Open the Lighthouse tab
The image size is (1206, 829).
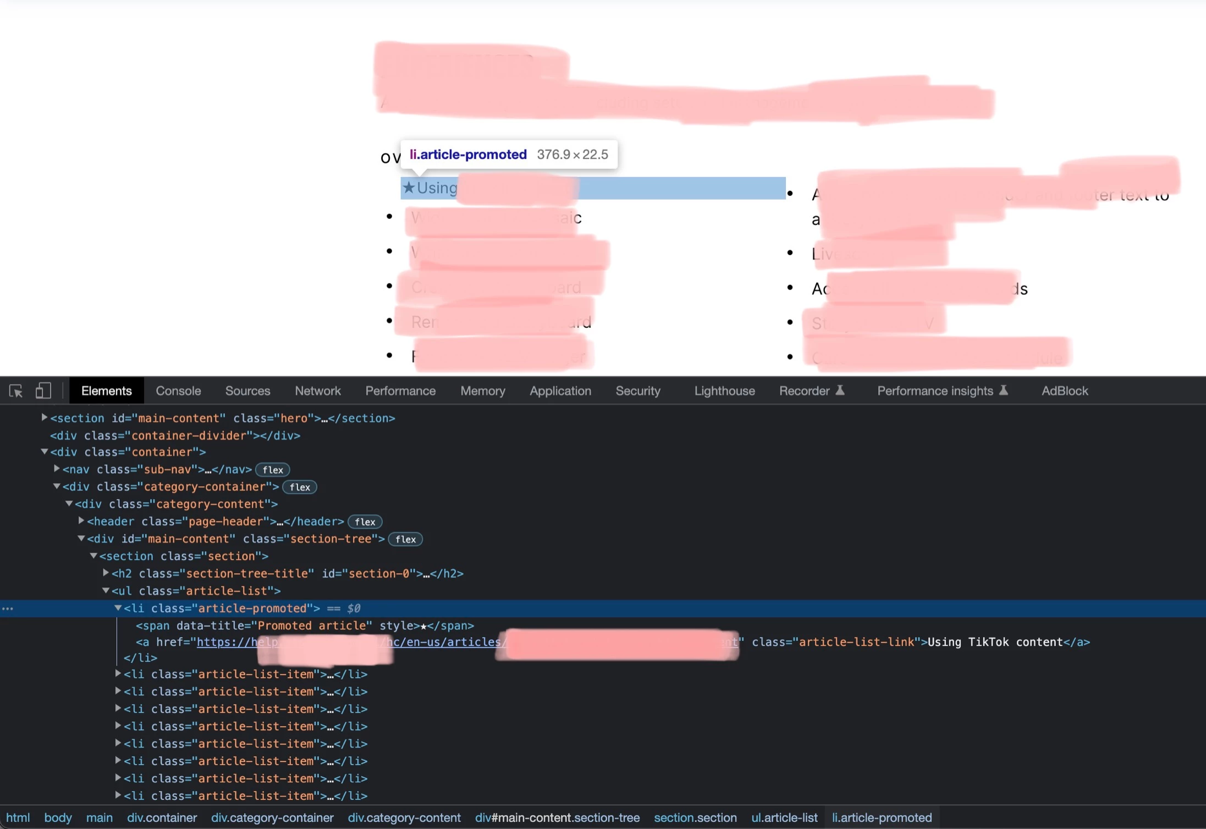[x=724, y=391]
